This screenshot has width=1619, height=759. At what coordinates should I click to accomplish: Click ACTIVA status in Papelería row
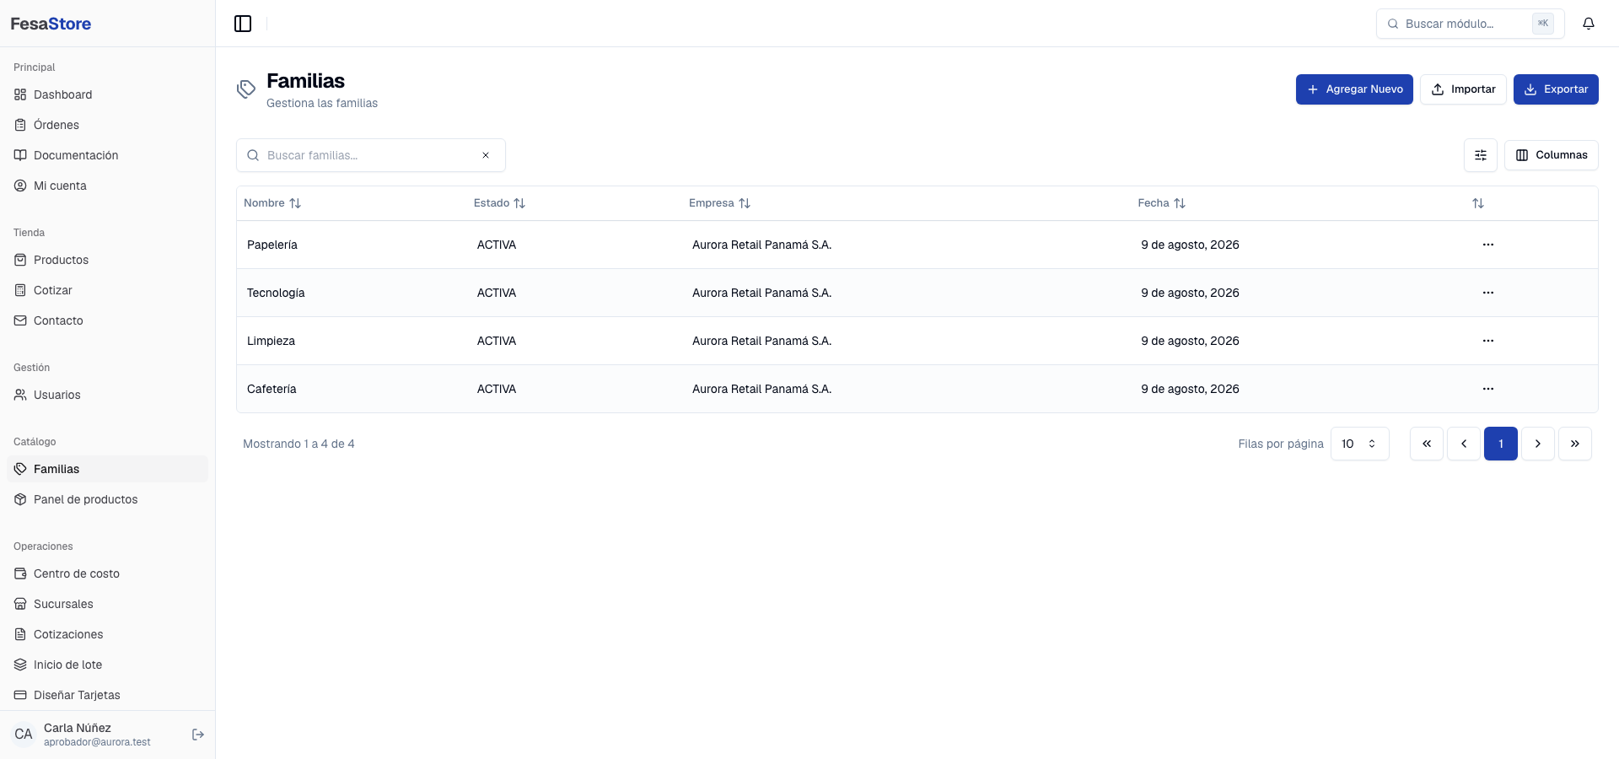497,245
